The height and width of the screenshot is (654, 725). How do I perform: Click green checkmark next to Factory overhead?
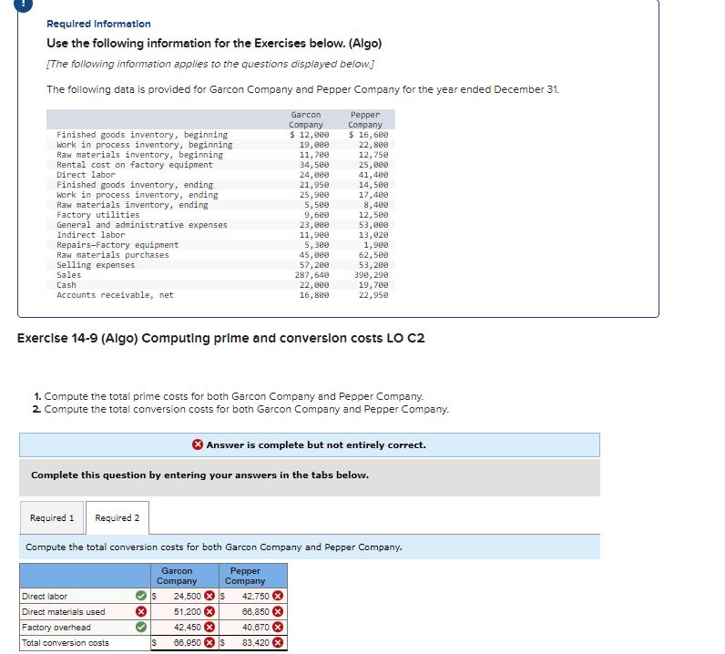click(141, 628)
